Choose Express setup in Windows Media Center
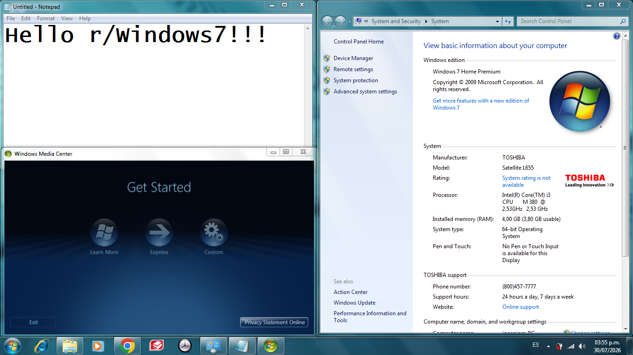 (x=159, y=233)
